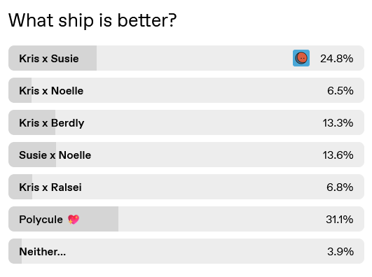
Task: Click the 24.8% result value
Action: click(x=337, y=59)
